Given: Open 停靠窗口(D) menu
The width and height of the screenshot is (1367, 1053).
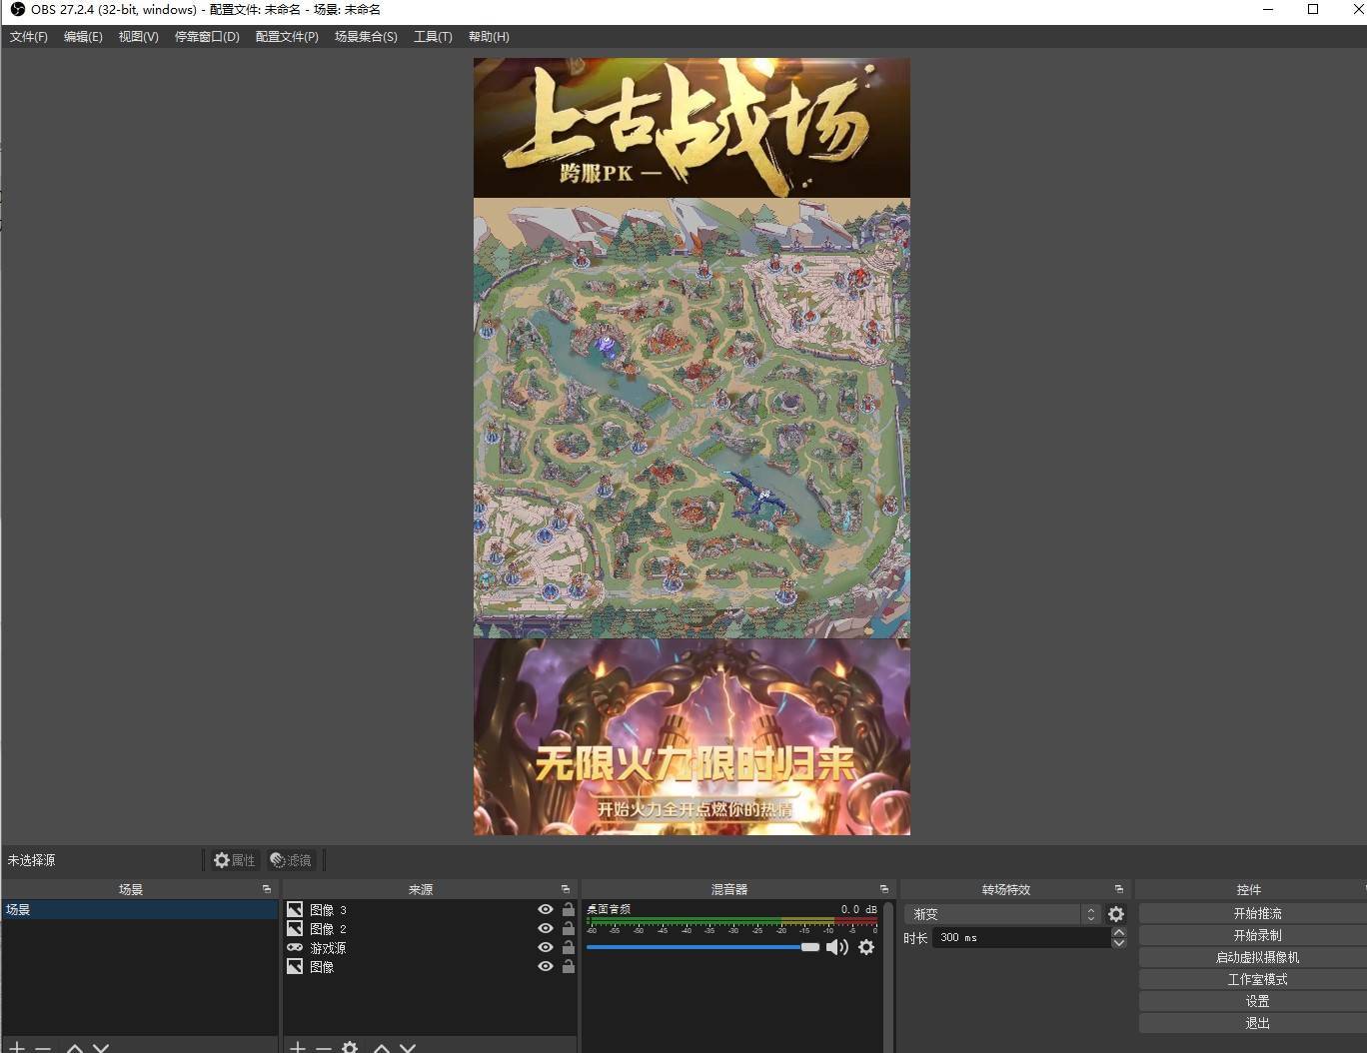Looking at the screenshot, I should [x=207, y=37].
